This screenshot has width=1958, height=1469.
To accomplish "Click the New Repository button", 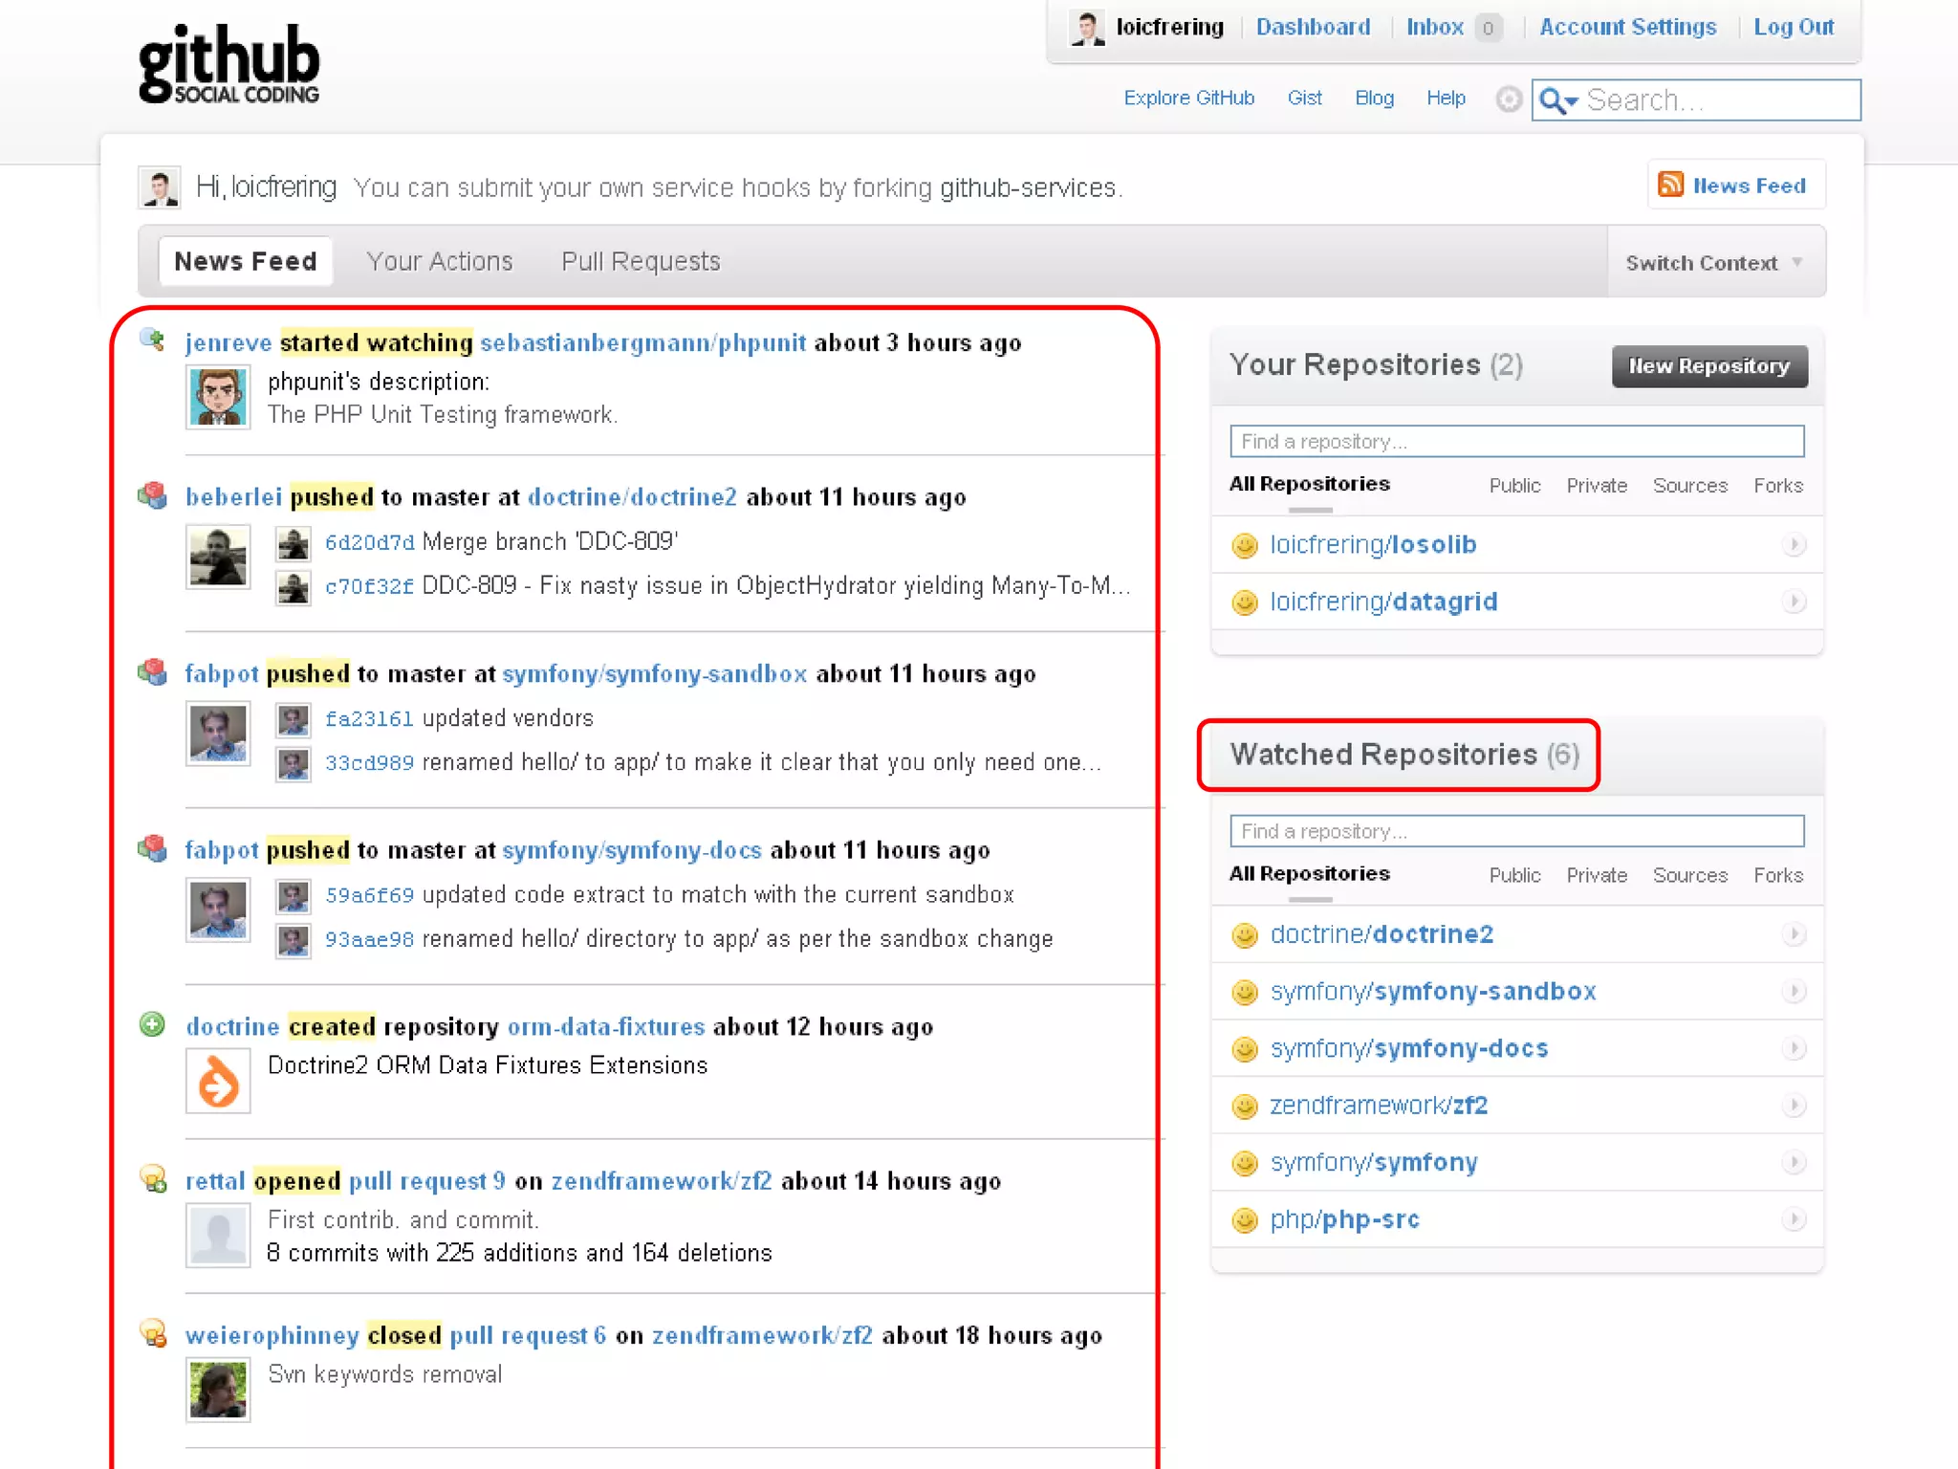I will tap(1708, 366).
